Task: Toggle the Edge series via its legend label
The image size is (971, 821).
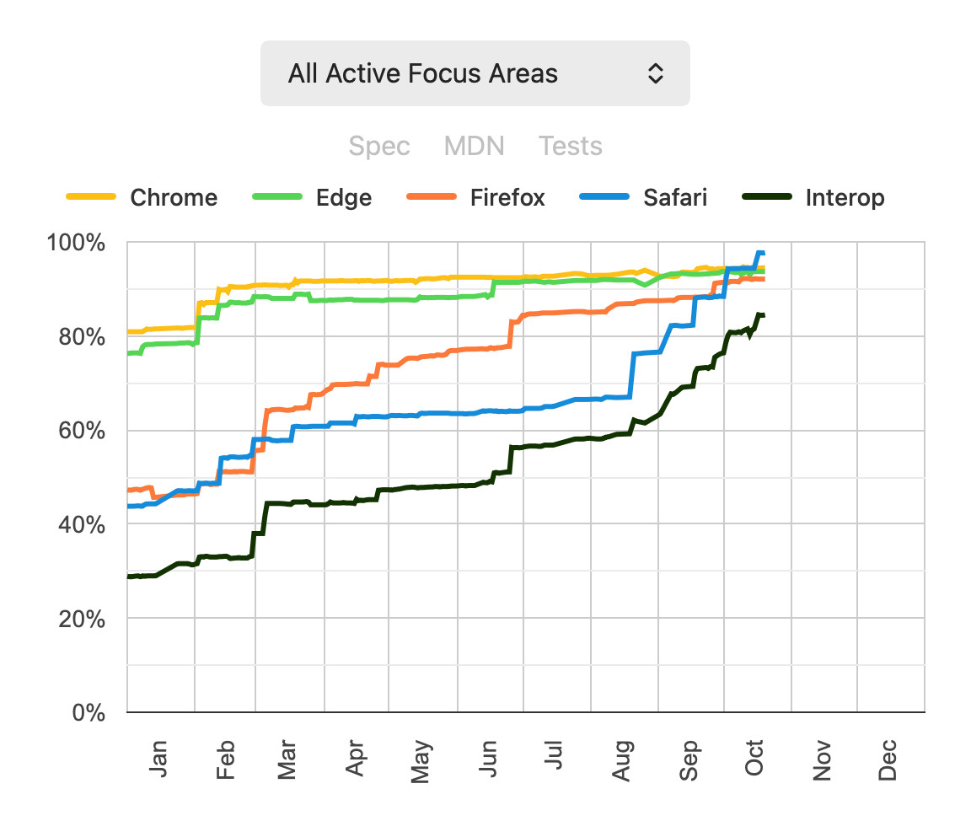Action: pos(344,198)
